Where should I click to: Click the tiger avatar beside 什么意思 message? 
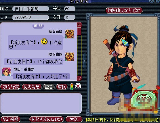tap(70, 34)
